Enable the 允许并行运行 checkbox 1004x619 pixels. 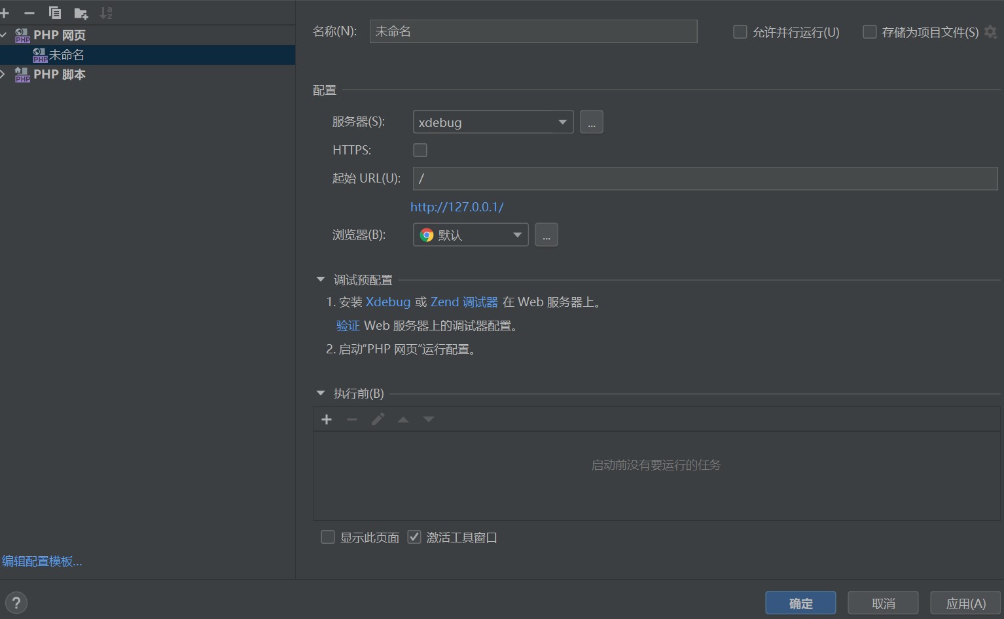[x=740, y=32]
